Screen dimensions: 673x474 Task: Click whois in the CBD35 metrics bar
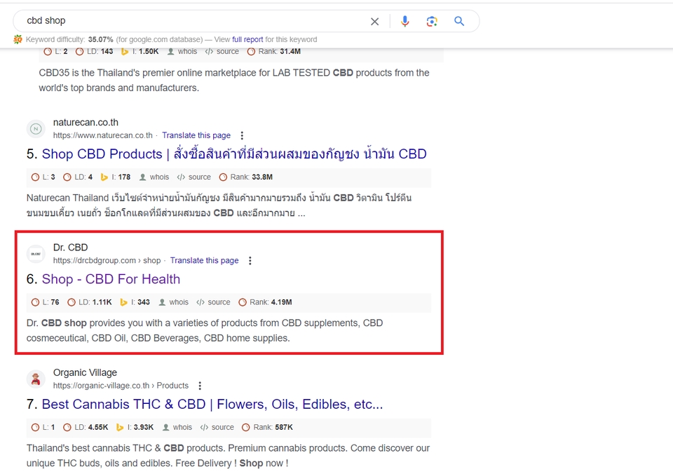point(182,51)
